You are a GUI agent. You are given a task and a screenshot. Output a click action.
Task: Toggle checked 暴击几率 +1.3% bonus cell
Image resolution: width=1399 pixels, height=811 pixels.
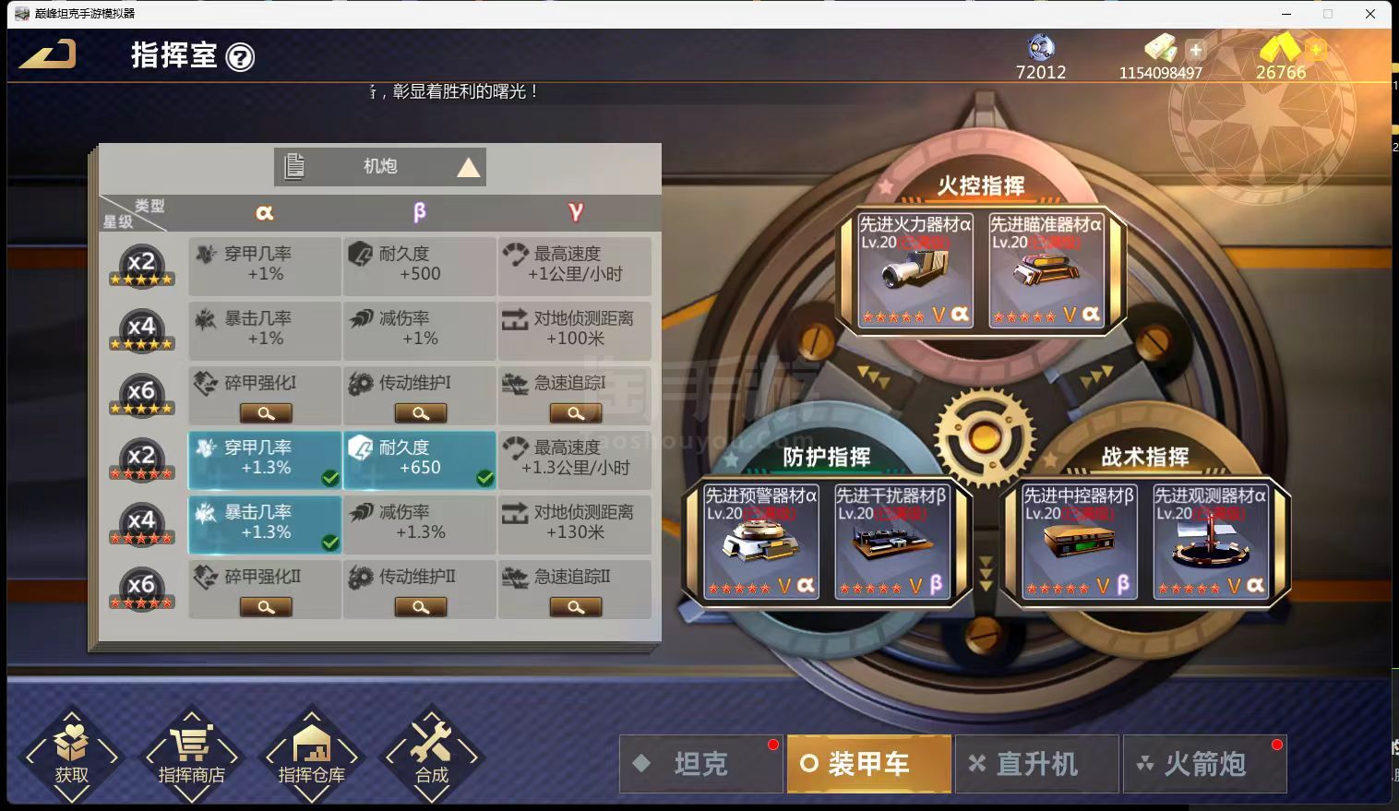coord(265,524)
